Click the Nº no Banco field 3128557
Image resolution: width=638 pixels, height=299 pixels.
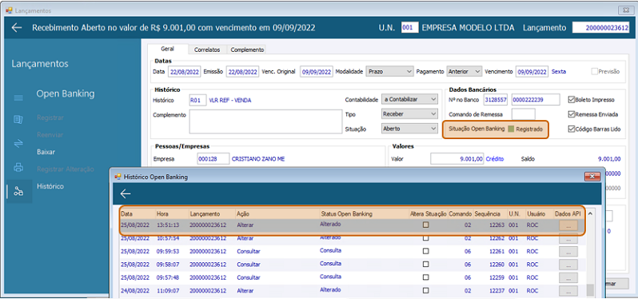496,99
